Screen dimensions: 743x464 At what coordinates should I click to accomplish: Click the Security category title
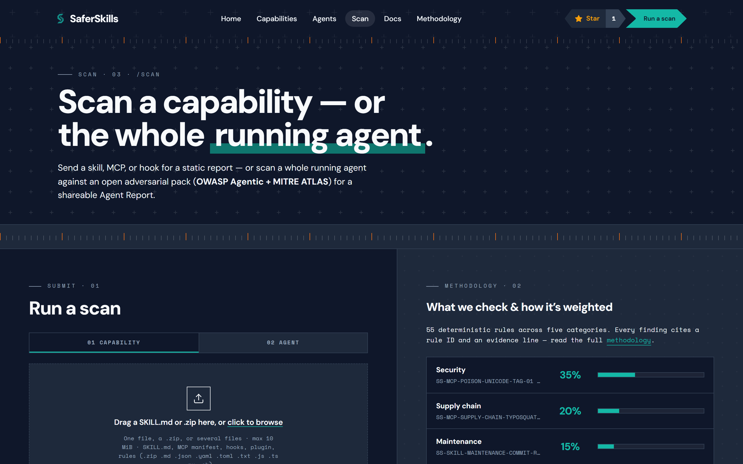point(450,370)
